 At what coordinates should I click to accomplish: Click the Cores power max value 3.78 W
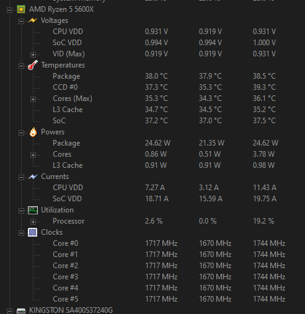(x=263, y=154)
